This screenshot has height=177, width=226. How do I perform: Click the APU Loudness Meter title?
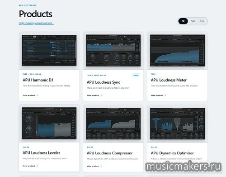(x=169, y=80)
